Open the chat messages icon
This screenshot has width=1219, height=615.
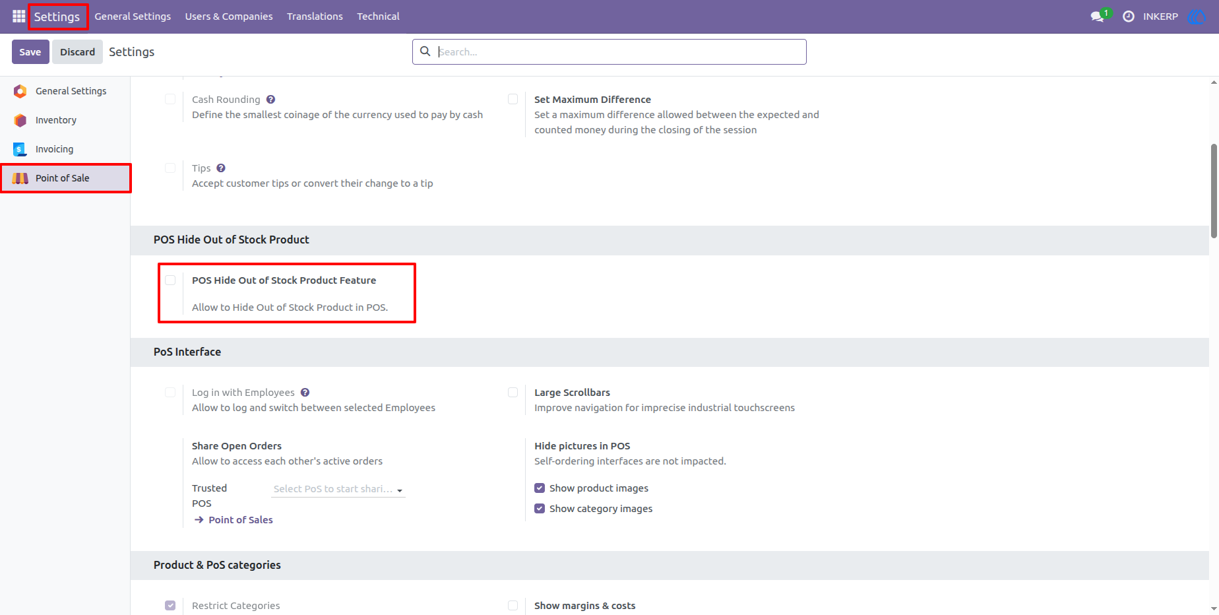click(1099, 16)
